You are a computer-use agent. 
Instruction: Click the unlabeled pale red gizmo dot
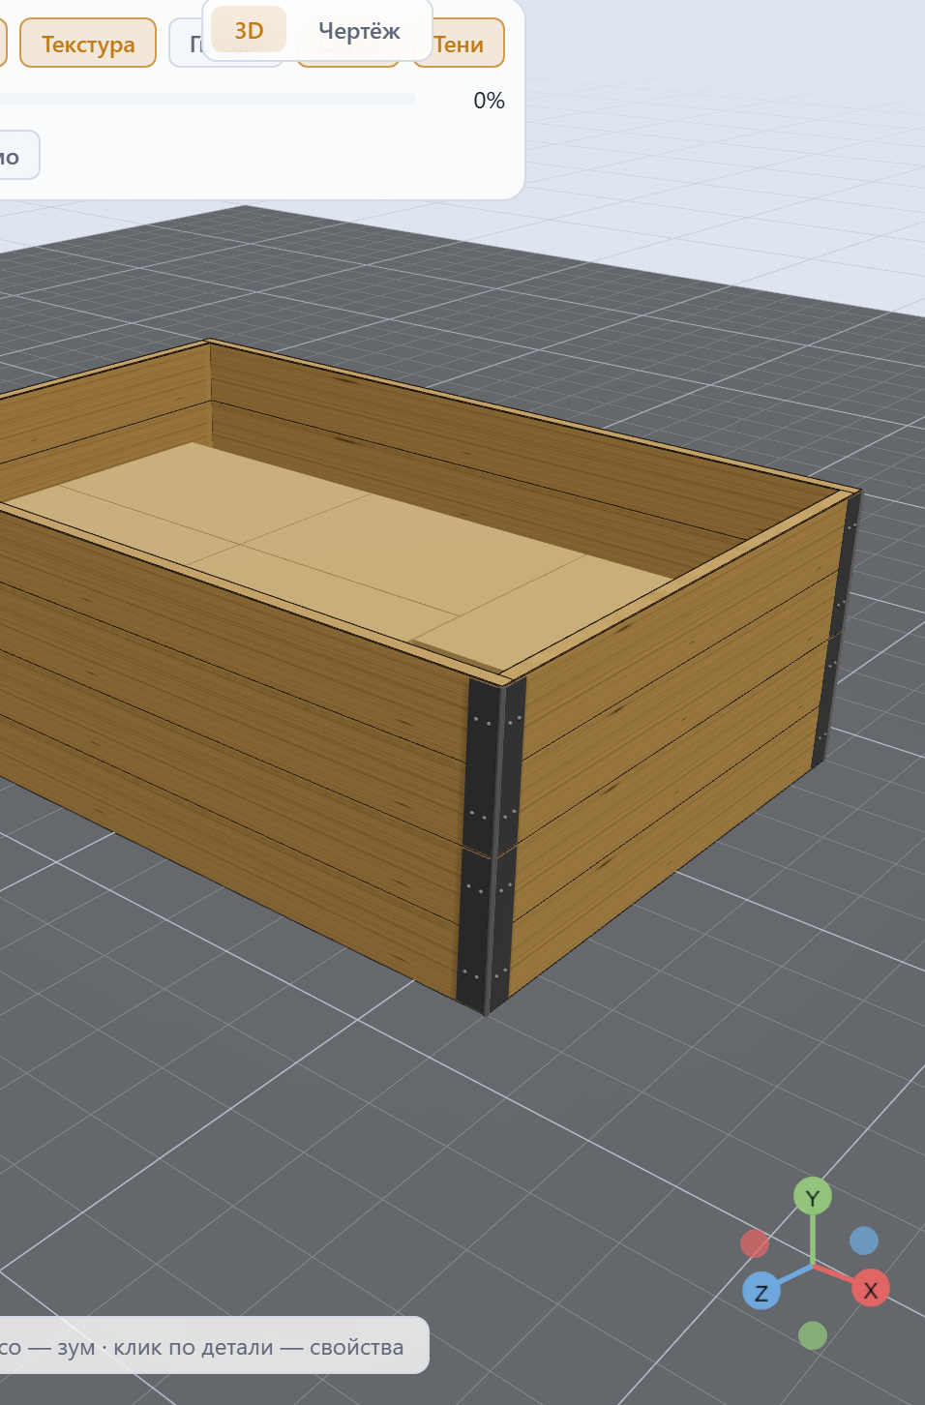755,1243
